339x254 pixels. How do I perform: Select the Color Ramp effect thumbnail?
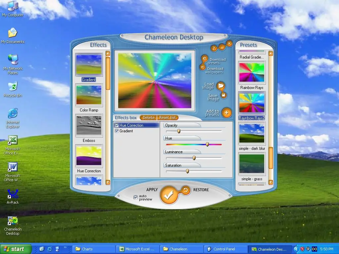pos(89,95)
